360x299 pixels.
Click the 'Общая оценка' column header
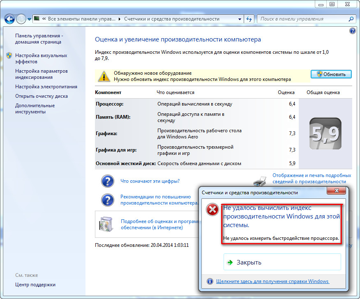[x=323, y=92]
